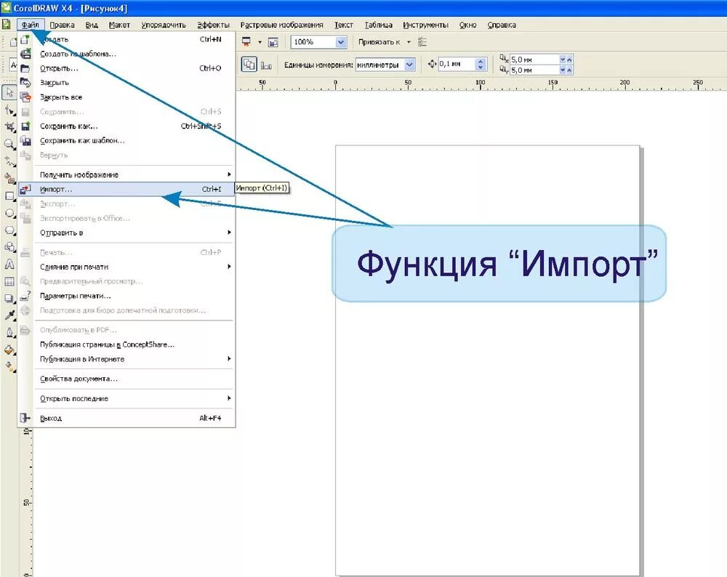Expand the Отправить в submenu
727x577 pixels.
coord(126,233)
